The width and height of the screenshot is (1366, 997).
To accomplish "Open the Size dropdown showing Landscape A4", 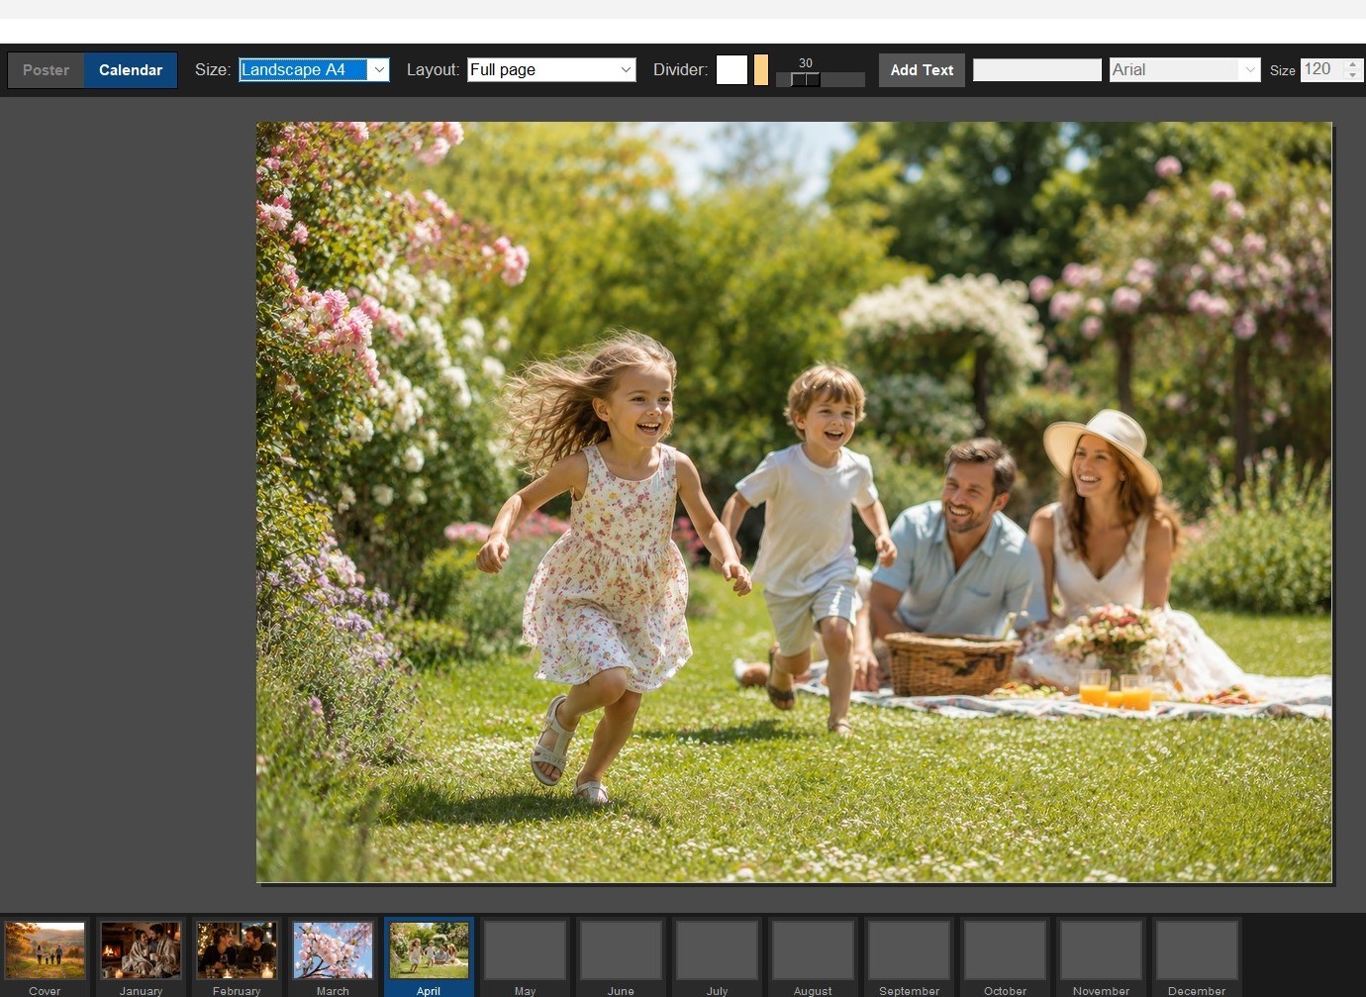I will point(314,69).
